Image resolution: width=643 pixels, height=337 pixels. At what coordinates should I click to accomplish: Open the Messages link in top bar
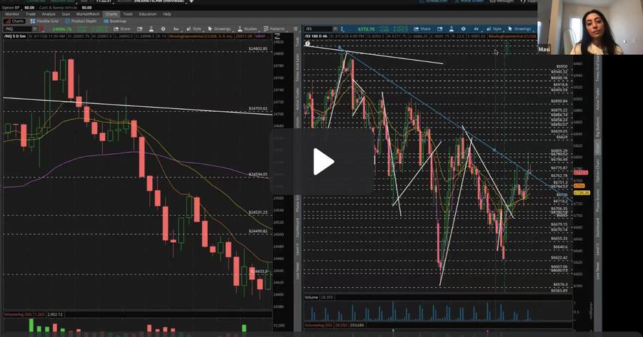tap(502, 1)
